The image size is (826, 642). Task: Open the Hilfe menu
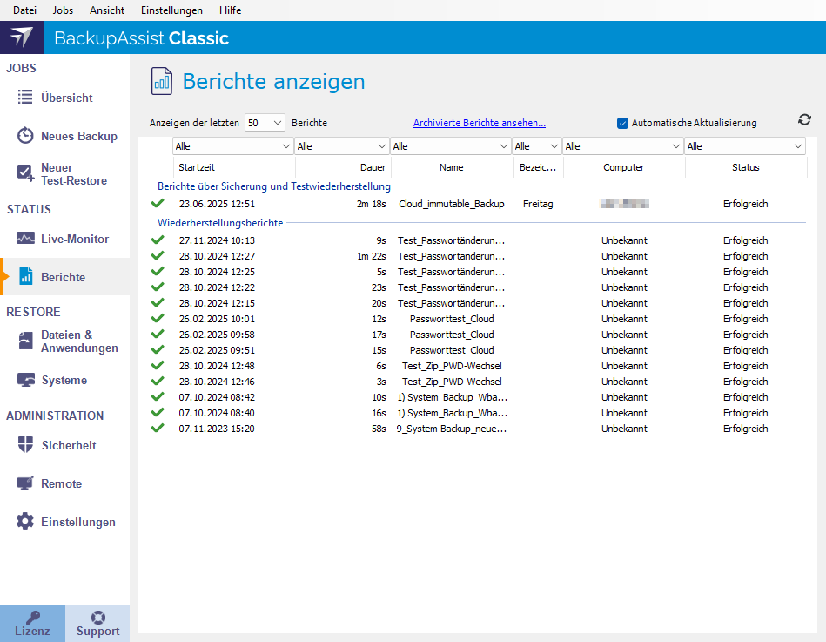tap(230, 10)
